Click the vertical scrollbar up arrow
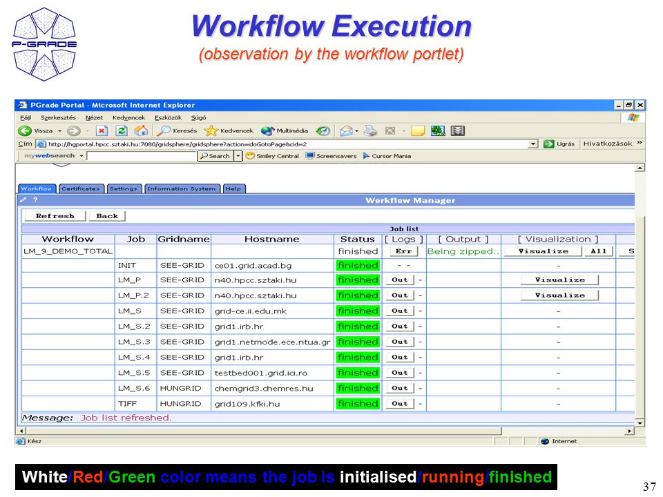 coord(640,168)
